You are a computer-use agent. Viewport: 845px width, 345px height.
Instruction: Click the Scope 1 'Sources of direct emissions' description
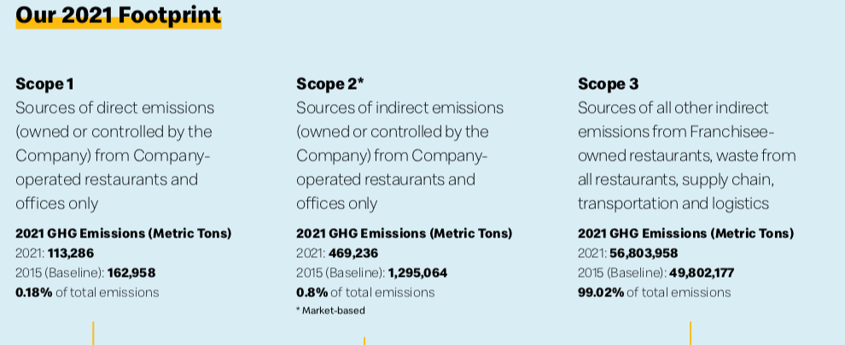tap(114, 155)
